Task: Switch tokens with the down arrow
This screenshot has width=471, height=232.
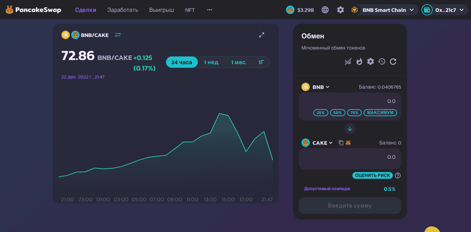Action: tap(350, 129)
